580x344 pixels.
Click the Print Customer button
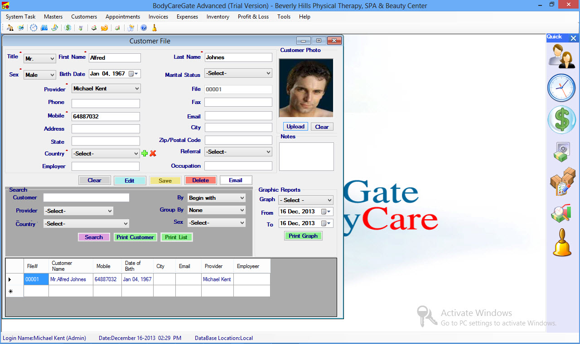coord(135,237)
